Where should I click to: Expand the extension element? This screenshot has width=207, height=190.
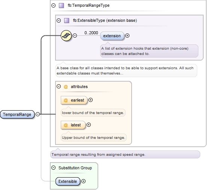[x=127, y=35]
